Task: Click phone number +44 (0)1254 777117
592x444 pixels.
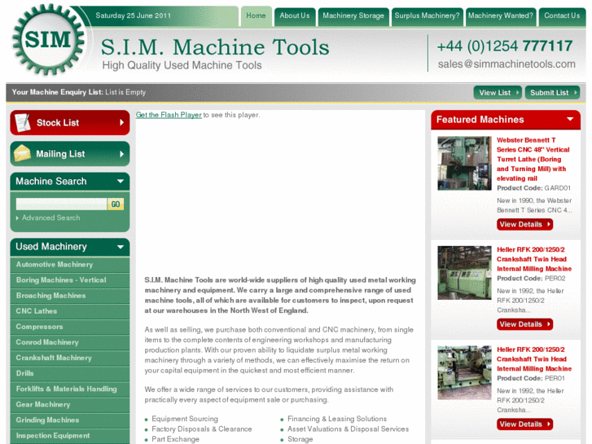Action: tap(505, 46)
